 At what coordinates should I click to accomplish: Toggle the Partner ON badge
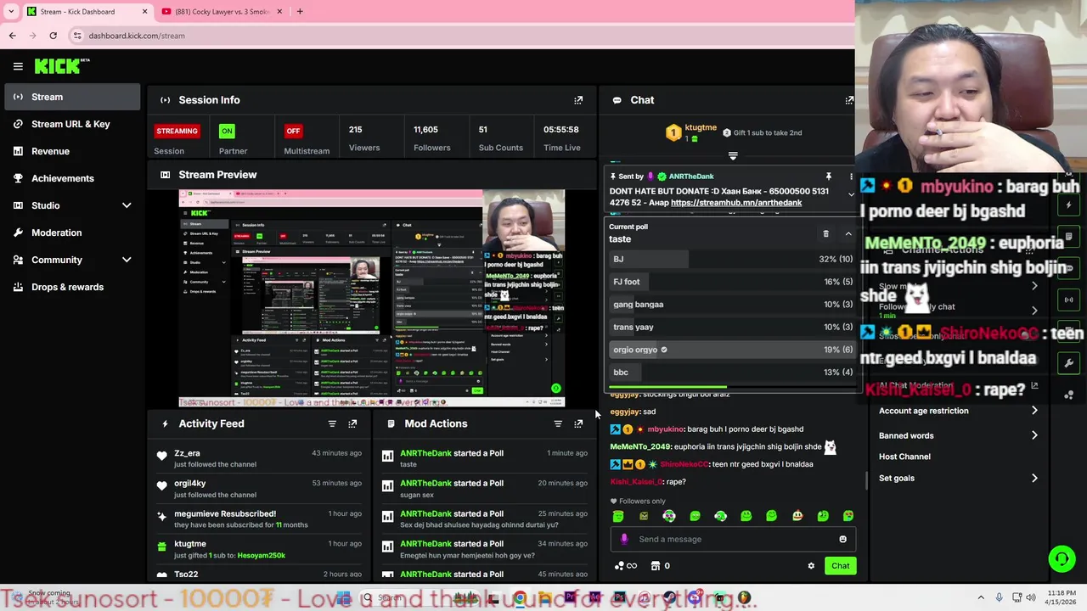pyautogui.click(x=227, y=131)
